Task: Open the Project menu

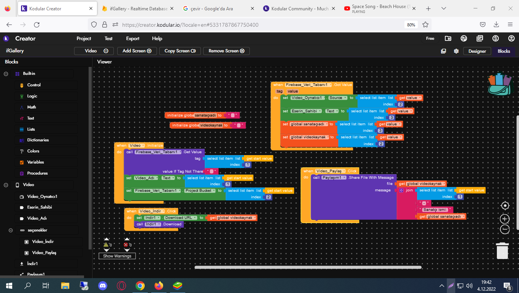Action: pos(84,39)
